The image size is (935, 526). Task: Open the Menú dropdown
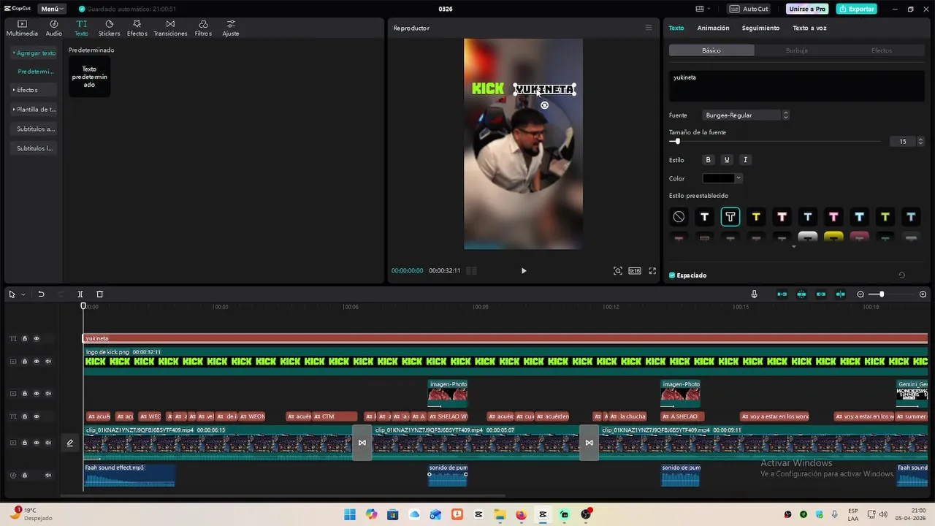coord(53,9)
